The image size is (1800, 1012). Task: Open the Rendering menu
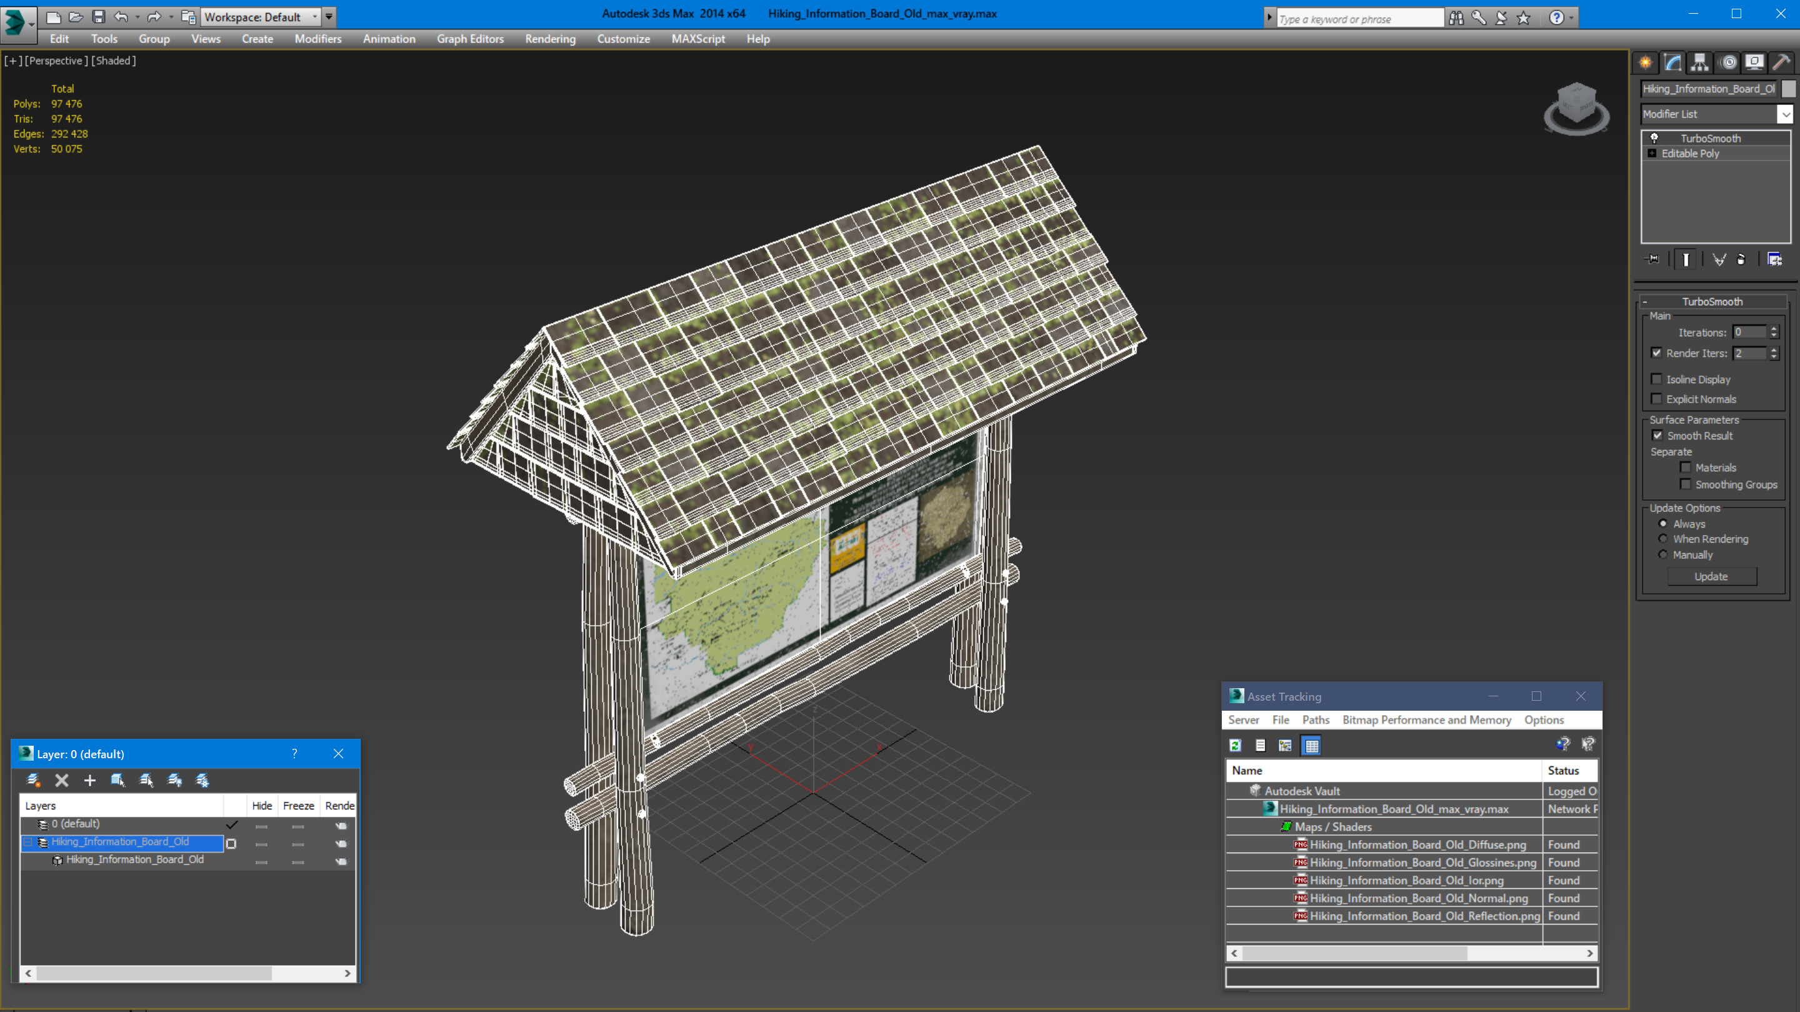(x=550, y=39)
